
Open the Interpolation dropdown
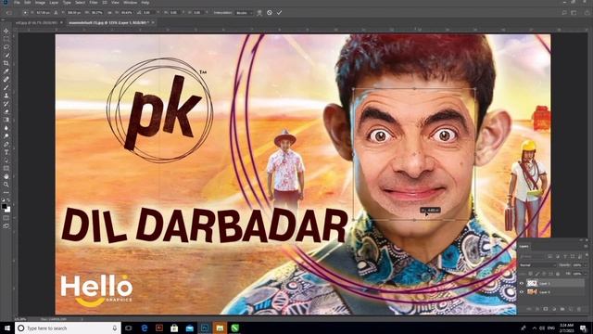244,12
